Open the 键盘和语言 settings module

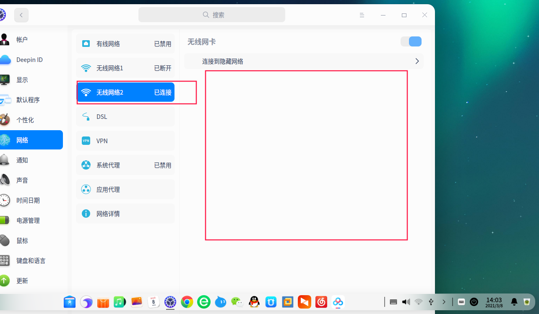click(31, 260)
